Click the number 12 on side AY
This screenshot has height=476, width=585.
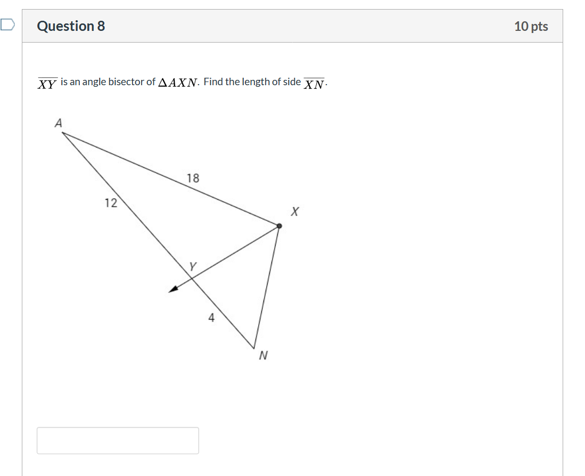point(111,203)
